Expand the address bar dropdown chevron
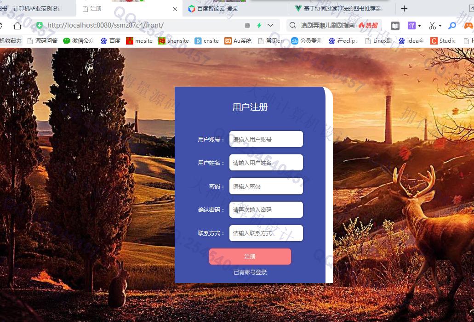 click(x=270, y=25)
